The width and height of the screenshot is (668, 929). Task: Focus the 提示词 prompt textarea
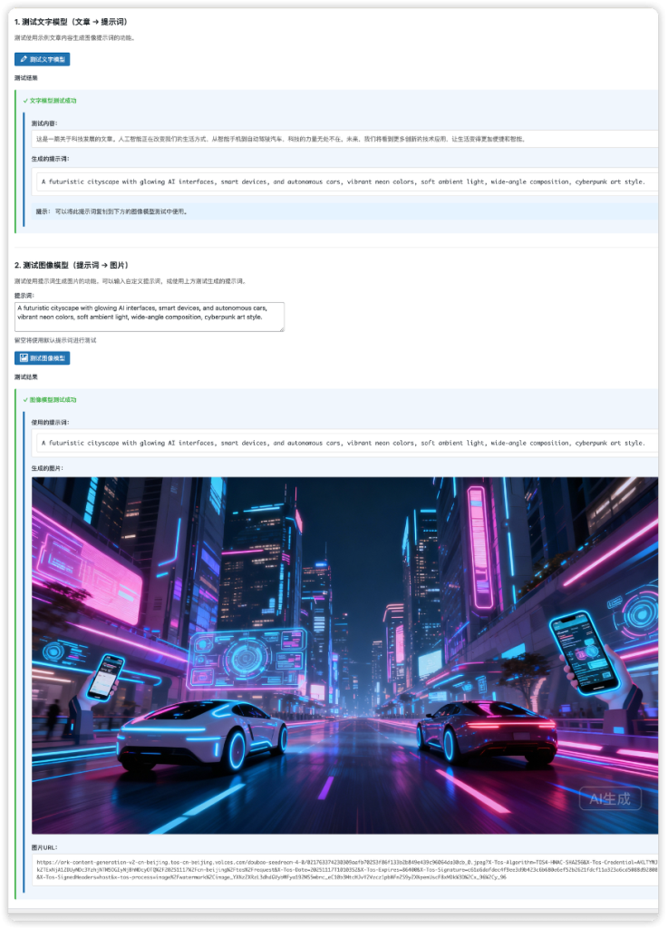[x=149, y=317]
